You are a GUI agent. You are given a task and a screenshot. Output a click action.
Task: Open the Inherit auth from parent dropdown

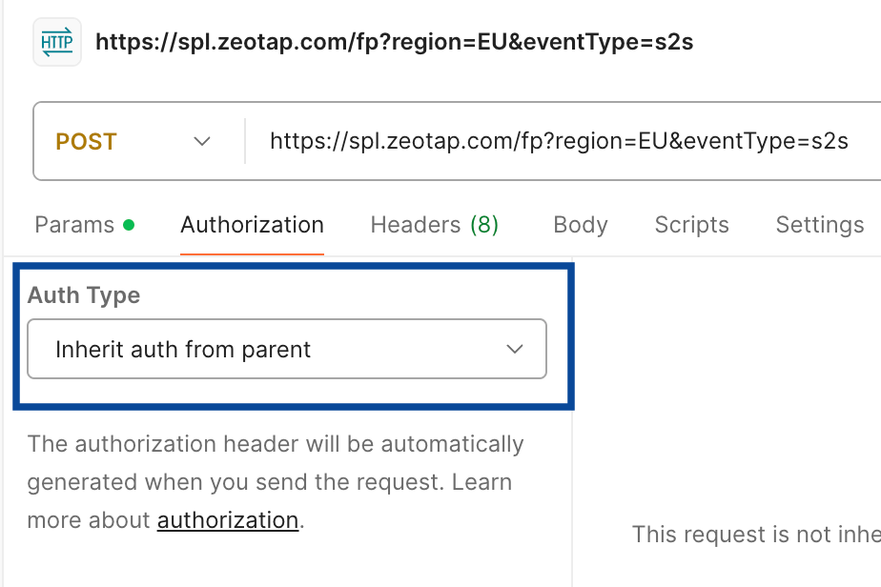(286, 350)
